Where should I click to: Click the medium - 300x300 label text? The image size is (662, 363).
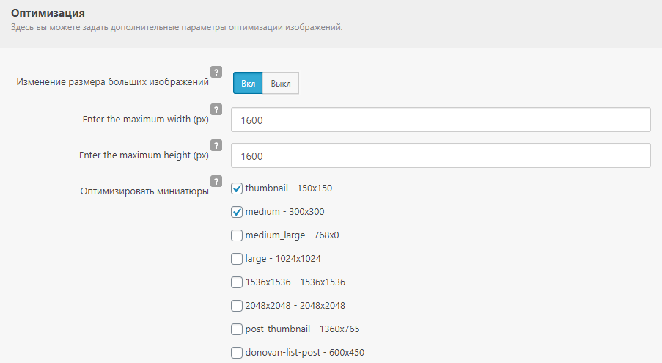point(285,212)
